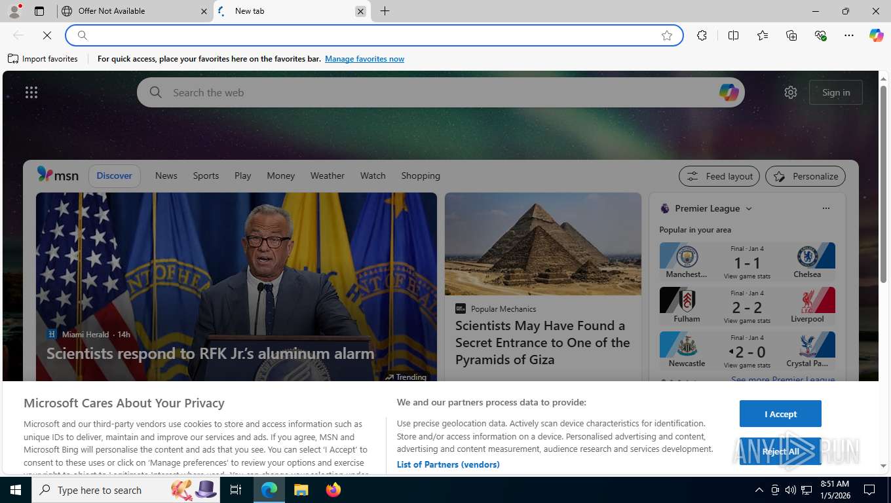This screenshot has width=891, height=503.
Task: Open See more Premier League link
Action: point(783,379)
